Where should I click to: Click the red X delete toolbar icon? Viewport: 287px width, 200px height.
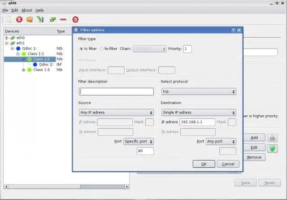point(19,19)
